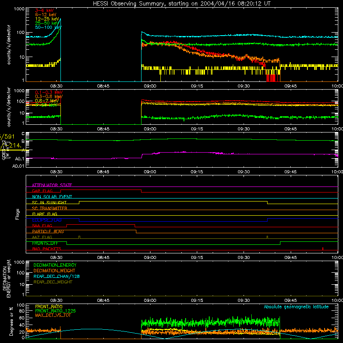The width and height of the screenshot is (343, 343).
Task: Click the vertical "Flags" axis title
Action: pyautogui.click(x=18, y=214)
